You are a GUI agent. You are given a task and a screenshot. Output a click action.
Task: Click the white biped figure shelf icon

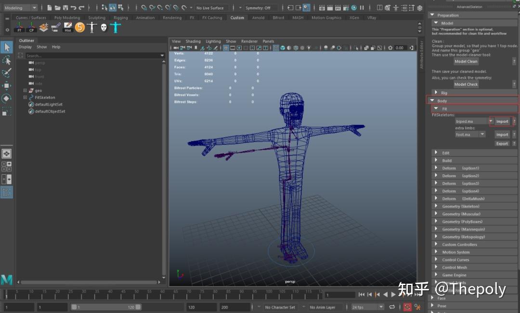point(92,28)
